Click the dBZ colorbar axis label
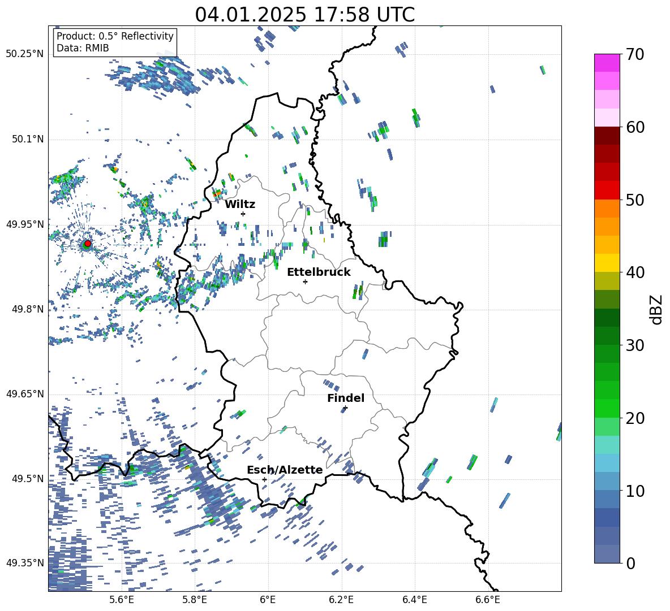Screen dimensions: 670x611 coord(657,309)
